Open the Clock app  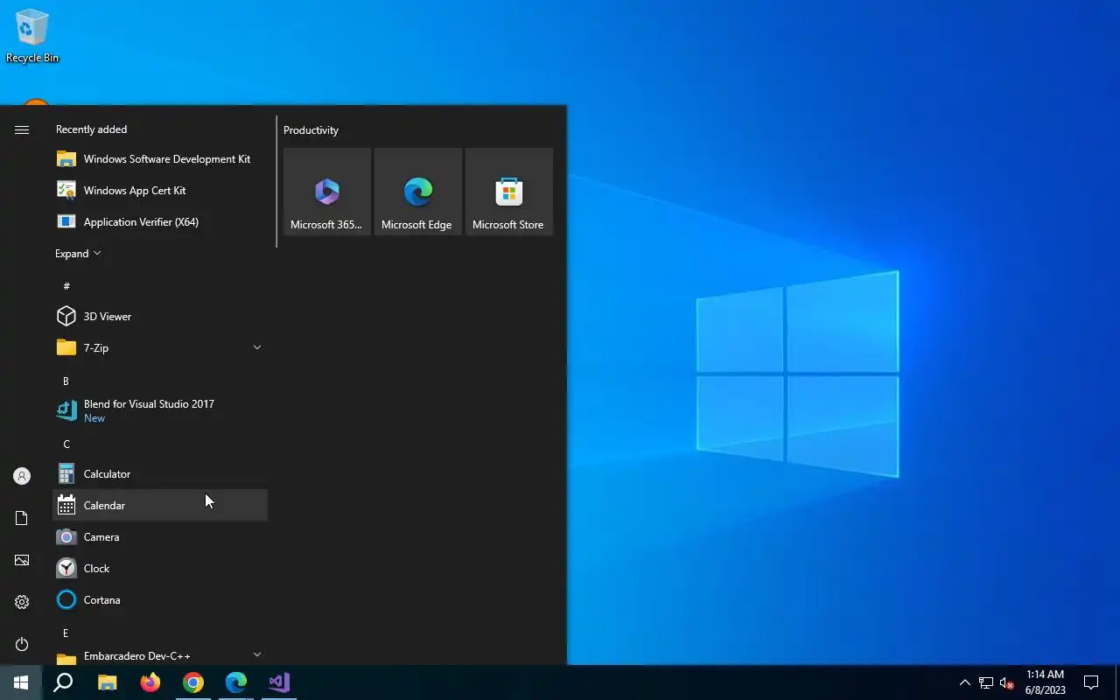click(160, 568)
